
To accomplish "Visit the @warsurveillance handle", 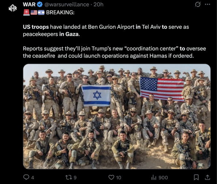I will pyautogui.click(x=67, y=5).
